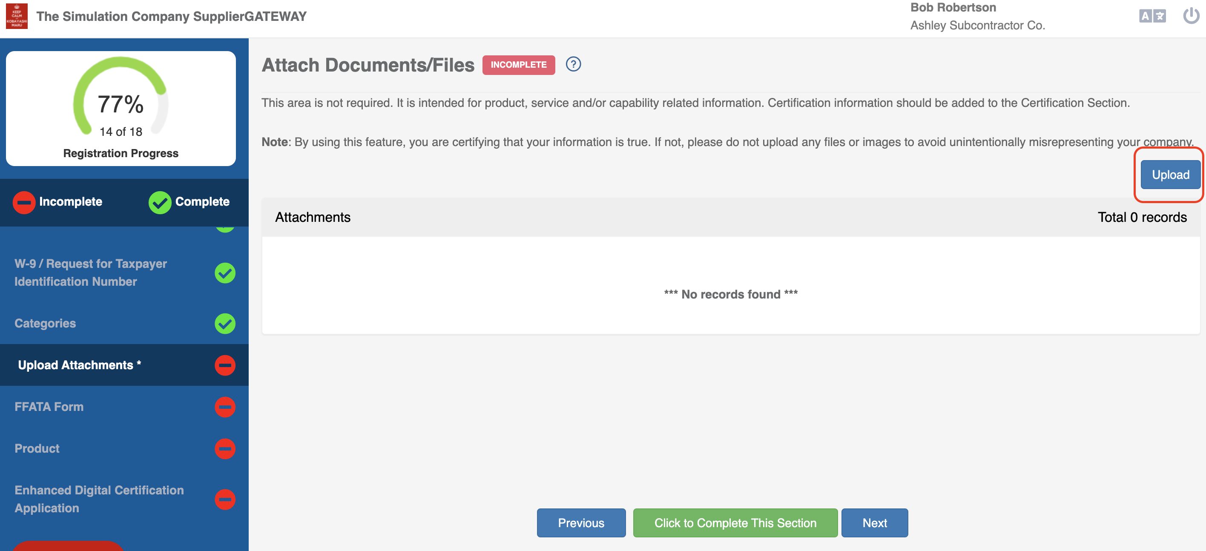Screen dimensions: 1206x551
Task: Click red status icon beside Product
Action: (x=225, y=448)
